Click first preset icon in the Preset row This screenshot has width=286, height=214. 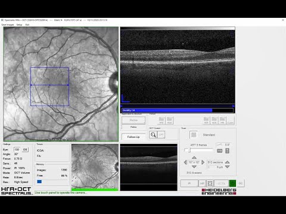pos(161,120)
